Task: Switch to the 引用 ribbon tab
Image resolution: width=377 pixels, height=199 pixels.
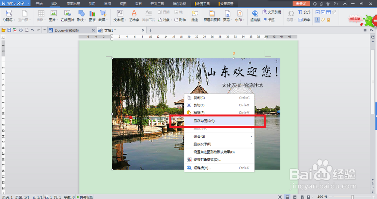Action: click(92, 4)
